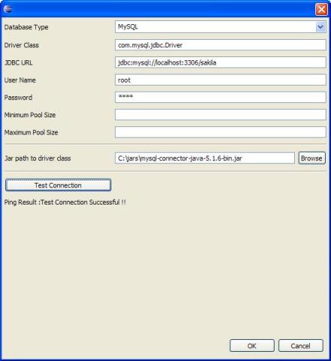Click the Maximum Pool Size field
The height and width of the screenshot is (361, 331).
click(220, 132)
